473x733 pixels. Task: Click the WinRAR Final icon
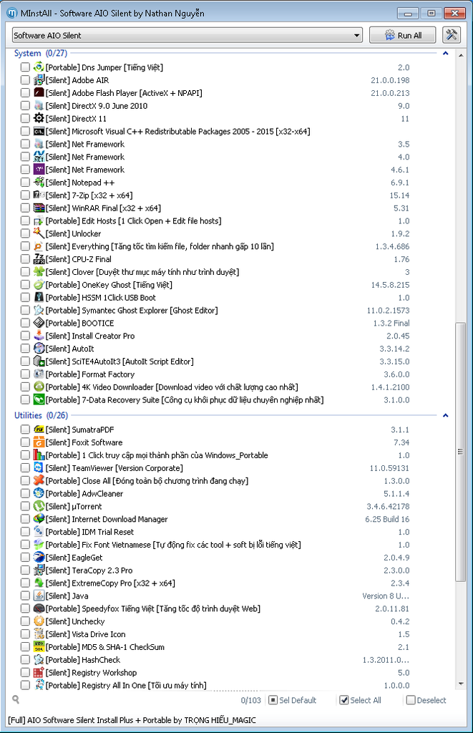[x=39, y=208]
